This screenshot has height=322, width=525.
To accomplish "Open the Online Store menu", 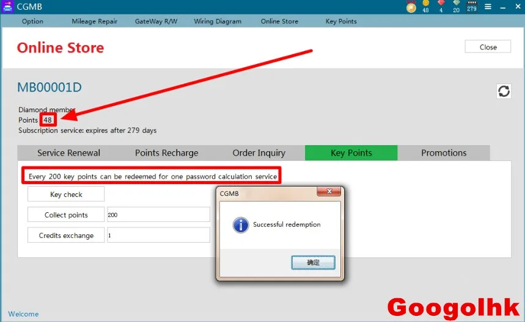I will [x=279, y=21].
